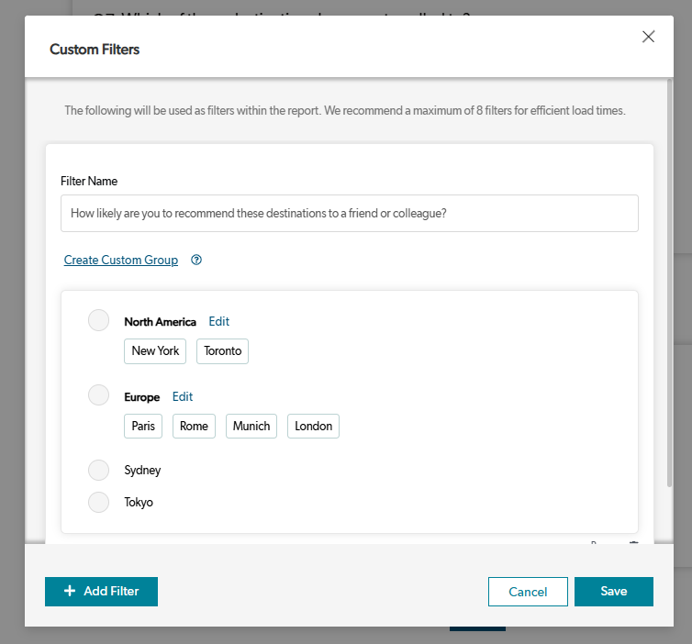Edit the North America group
The width and height of the screenshot is (692, 644).
[x=218, y=321]
